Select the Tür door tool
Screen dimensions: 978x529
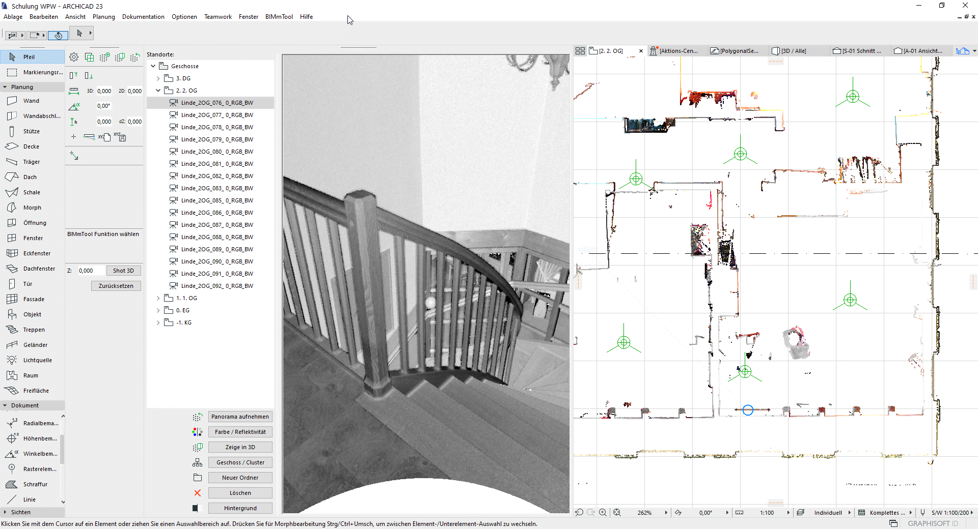pos(32,284)
